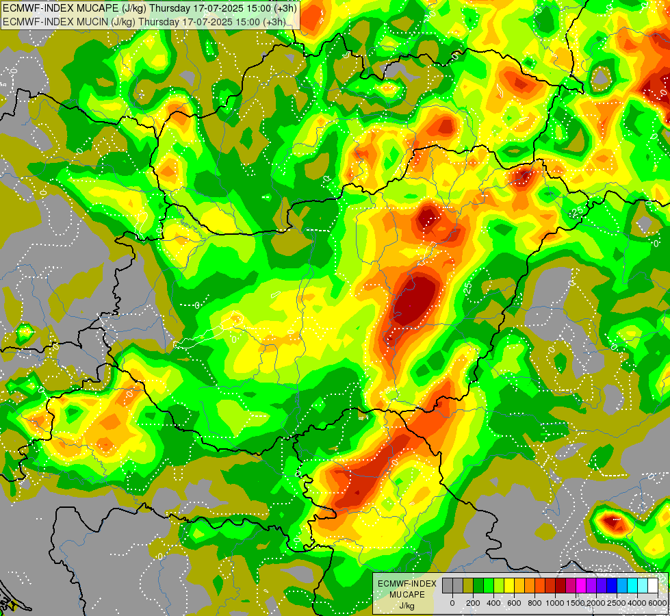Viewport: 670px width, 616px height.
Task: Click the legend scale value 2500
Action: point(617,603)
